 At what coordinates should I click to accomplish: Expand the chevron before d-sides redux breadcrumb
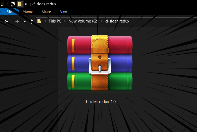click(x=102, y=21)
